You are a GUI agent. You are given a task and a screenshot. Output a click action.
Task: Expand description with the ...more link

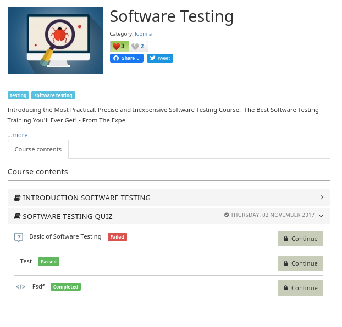[x=18, y=135]
